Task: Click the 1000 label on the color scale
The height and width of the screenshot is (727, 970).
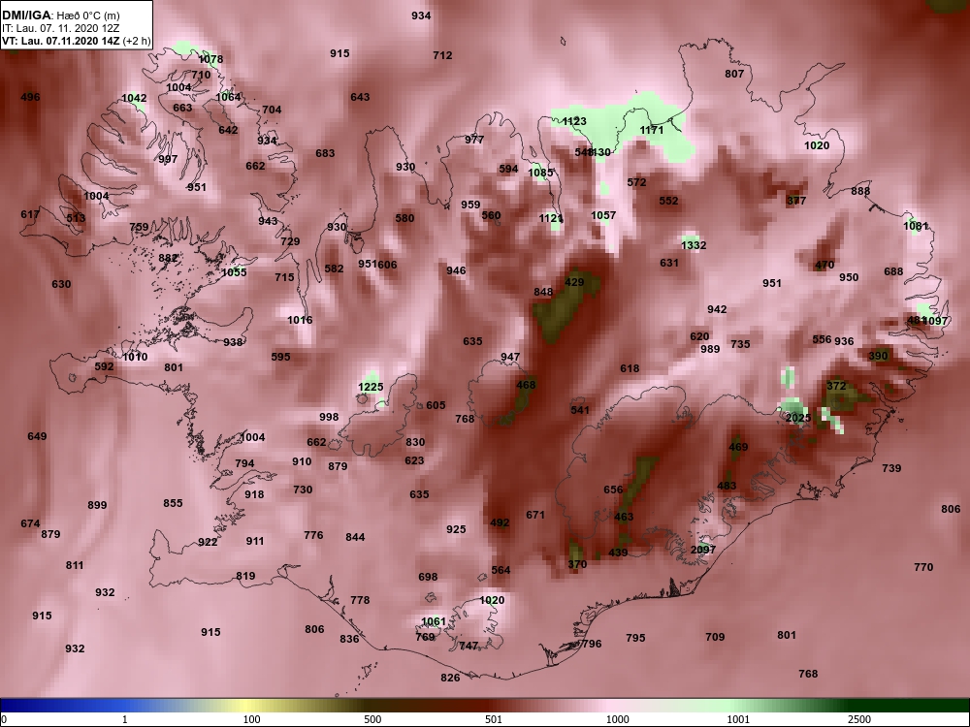Action: coord(617,719)
